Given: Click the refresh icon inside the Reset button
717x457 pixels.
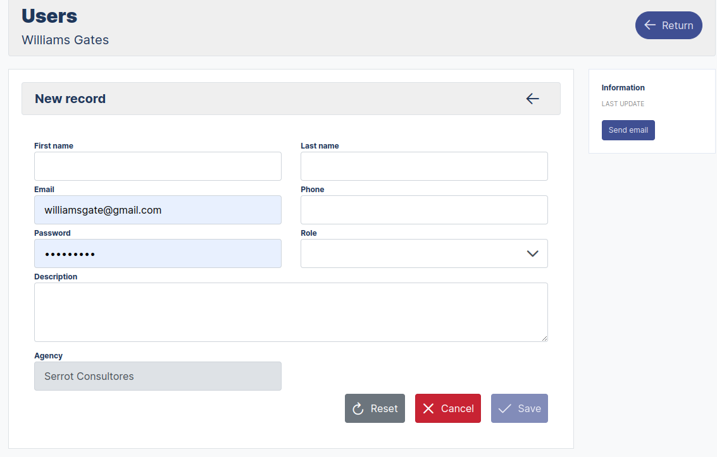Looking at the screenshot, I should tap(358, 408).
